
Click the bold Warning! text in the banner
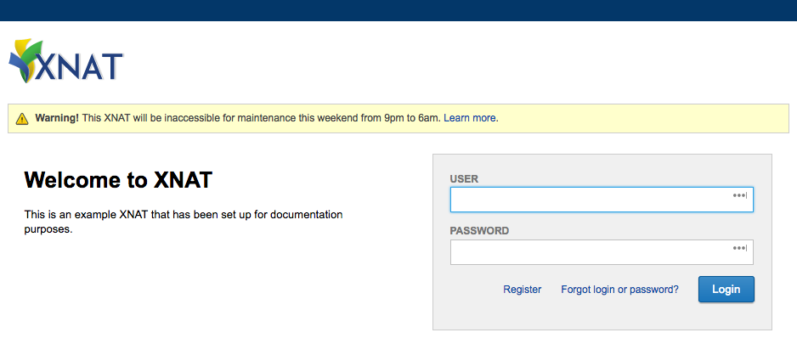click(x=57, y=118)
